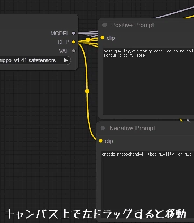Click the VAE output label
The width and height of the screenshot is (194, 223).
tap(64, 51)
